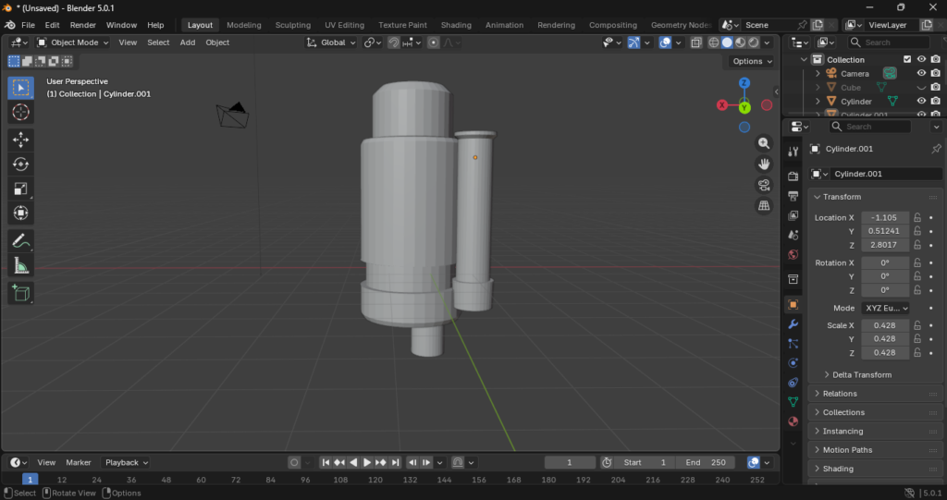Viewport: 947px width, 500px height.
Task: Click the zoom magnifier viewport icon
Action: pos(764,143)
